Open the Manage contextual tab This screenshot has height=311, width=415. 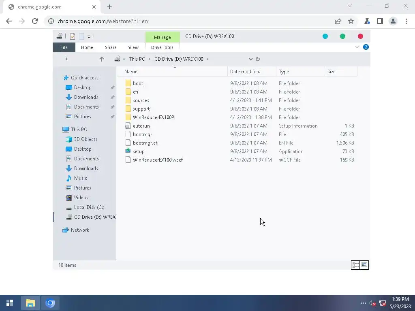163,37
